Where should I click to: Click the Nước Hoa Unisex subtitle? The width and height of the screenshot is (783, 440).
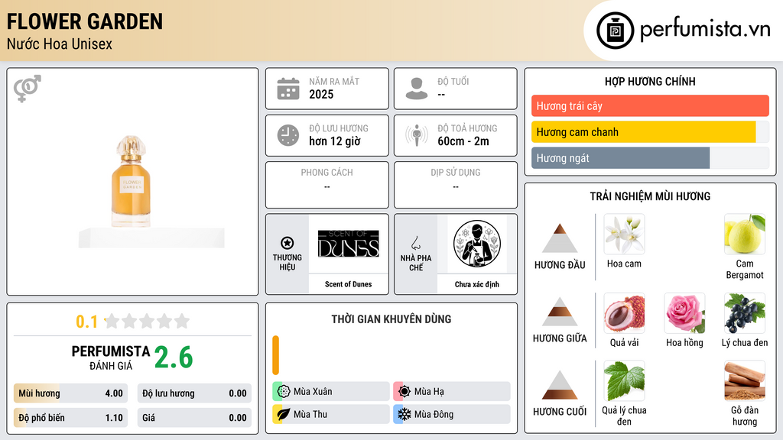tap(60, 44)
